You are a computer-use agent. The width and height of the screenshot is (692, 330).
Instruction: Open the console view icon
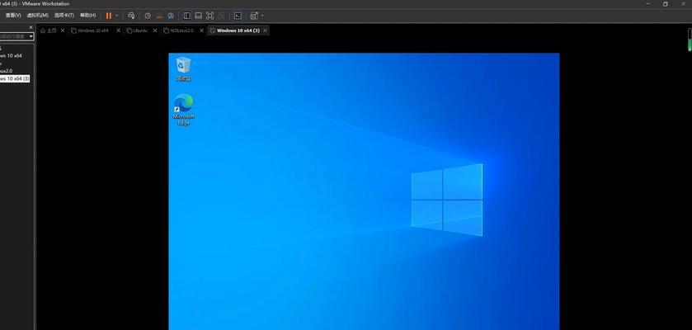(238, 16)
